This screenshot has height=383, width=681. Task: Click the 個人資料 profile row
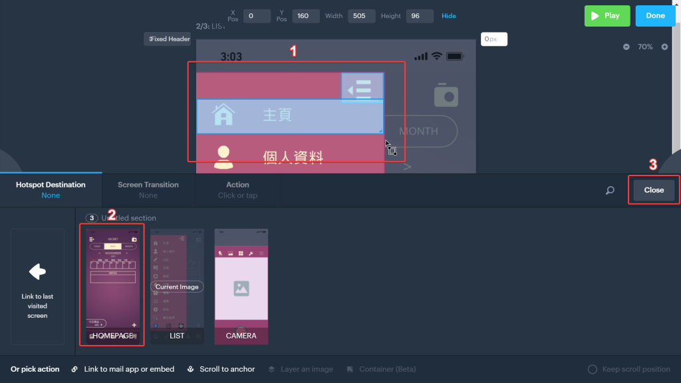tap(290, 156)
